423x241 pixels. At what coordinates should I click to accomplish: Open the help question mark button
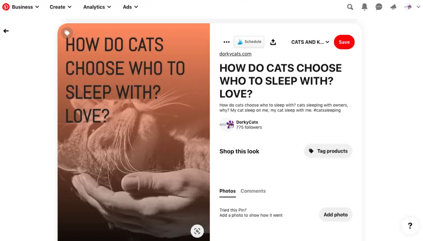(x=410, y=226)
